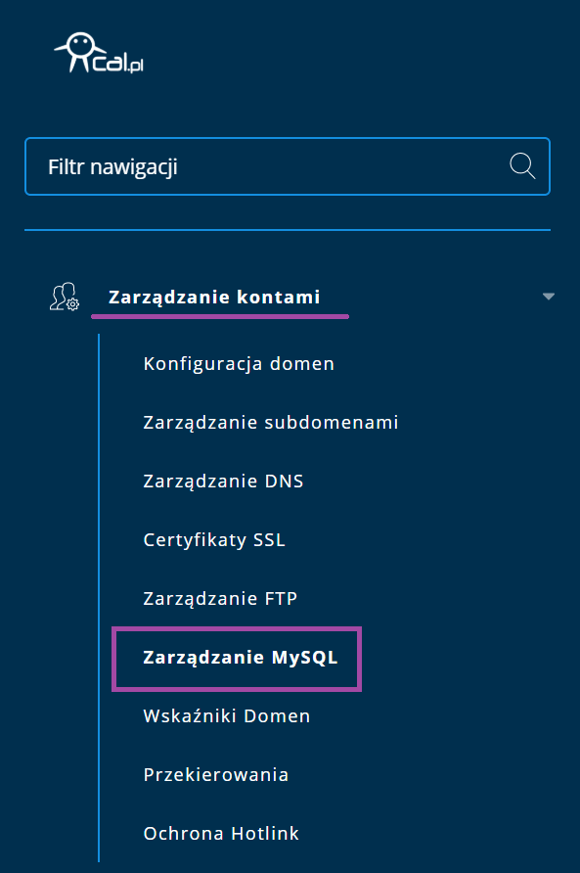This screenshot has width=580, height=873.
Task: Click the account management users-gear icon
Action: [x=64, y=297]
